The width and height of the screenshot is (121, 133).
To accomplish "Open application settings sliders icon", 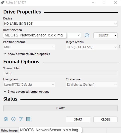I will pyautogui.click(x=21, y=119).
